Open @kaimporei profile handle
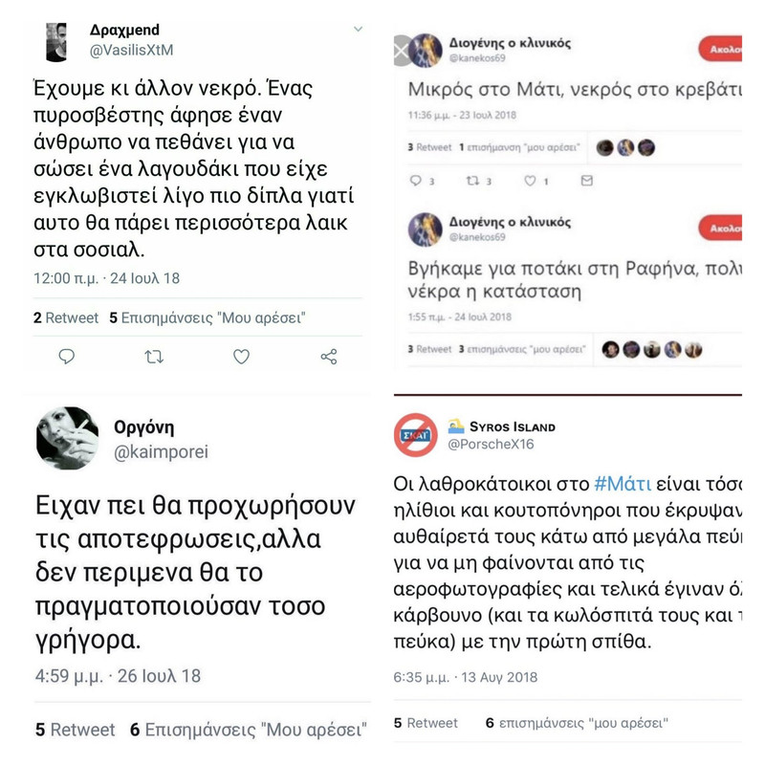765x765 pixels. (x=161, y=451)
